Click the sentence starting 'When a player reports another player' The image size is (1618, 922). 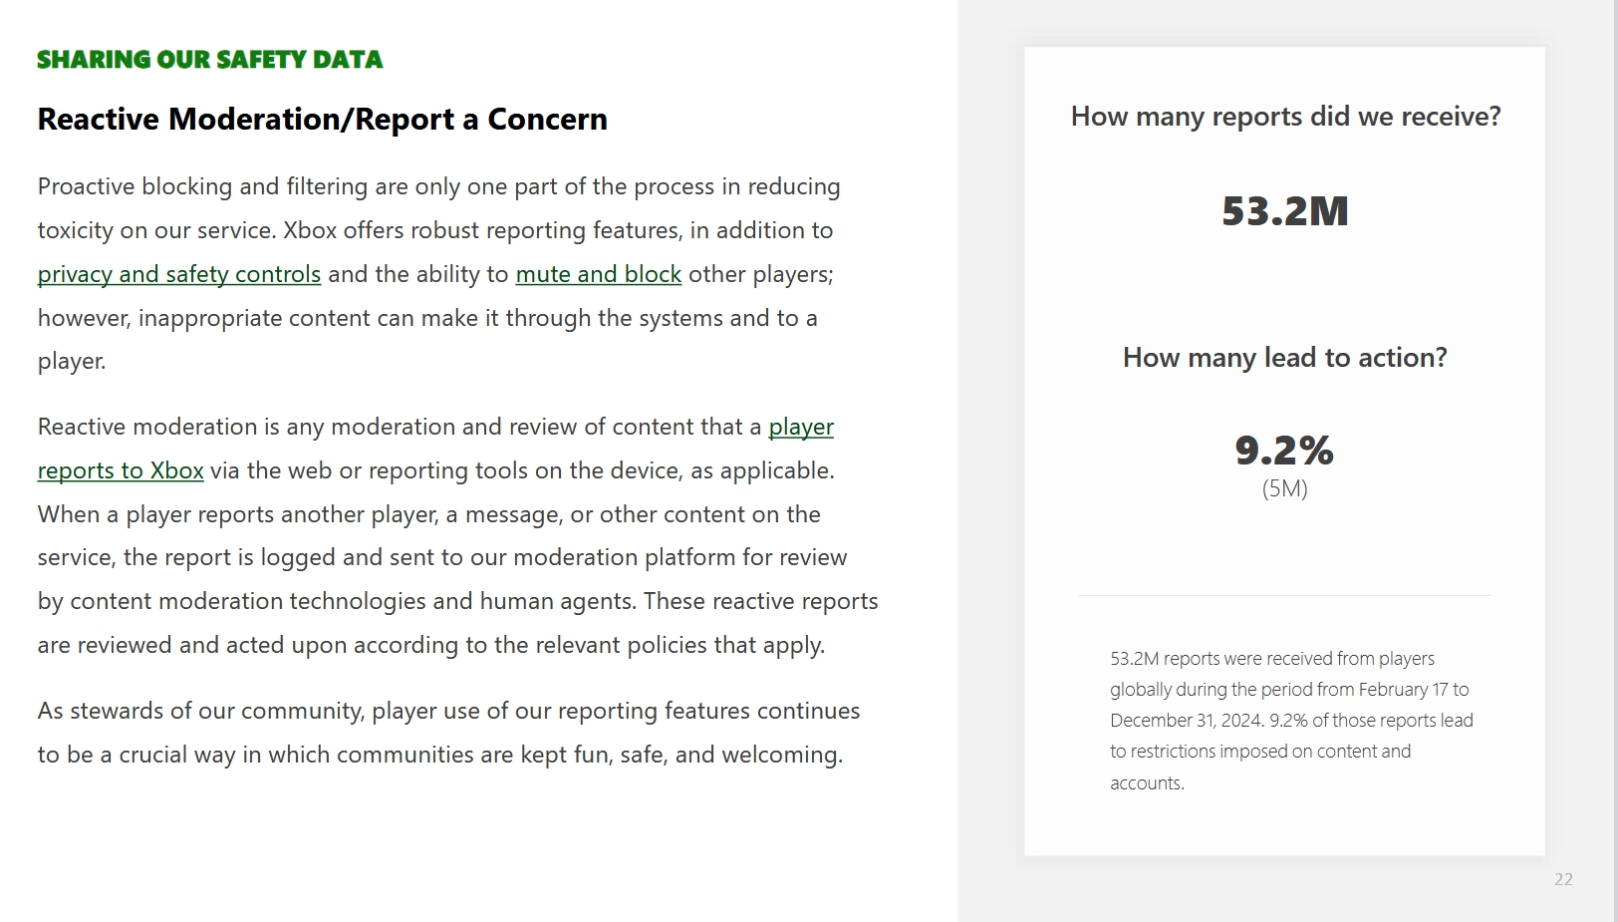pos(428,515)
